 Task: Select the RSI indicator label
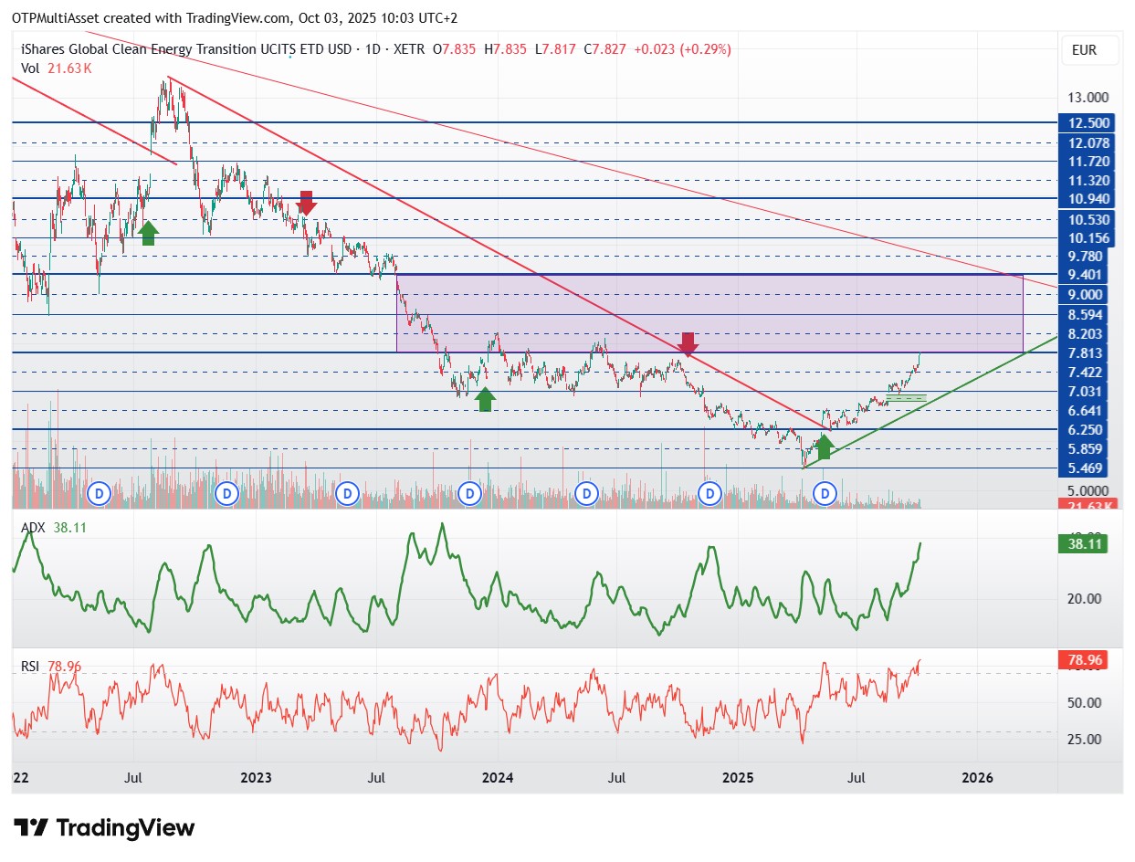pyautogui.click(x=30, y=667)
